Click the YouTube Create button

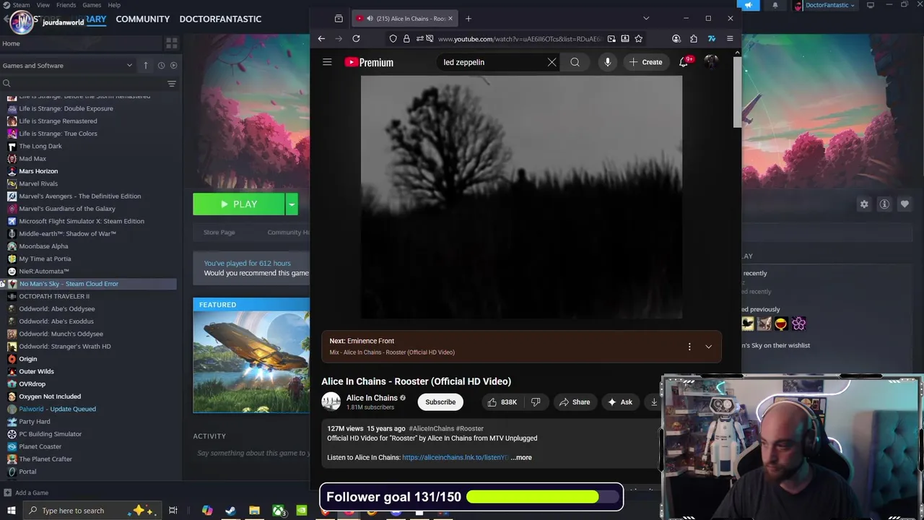[645, 62]
